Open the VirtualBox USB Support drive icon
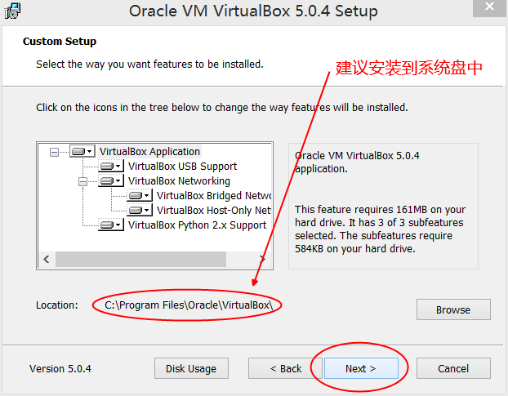The image size is (508, 396). 111,167
